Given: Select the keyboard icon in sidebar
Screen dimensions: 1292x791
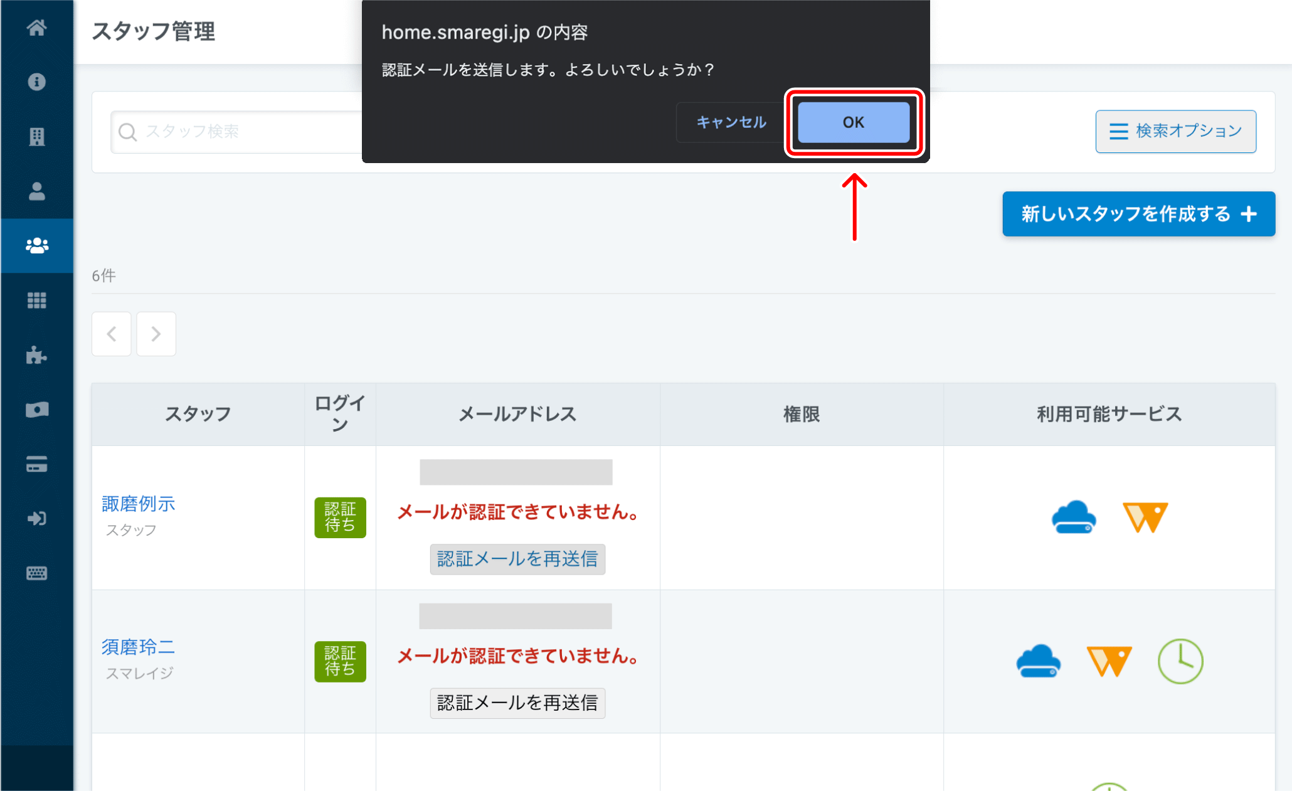Looking at the screenshot, I should [x=36, y=573].
